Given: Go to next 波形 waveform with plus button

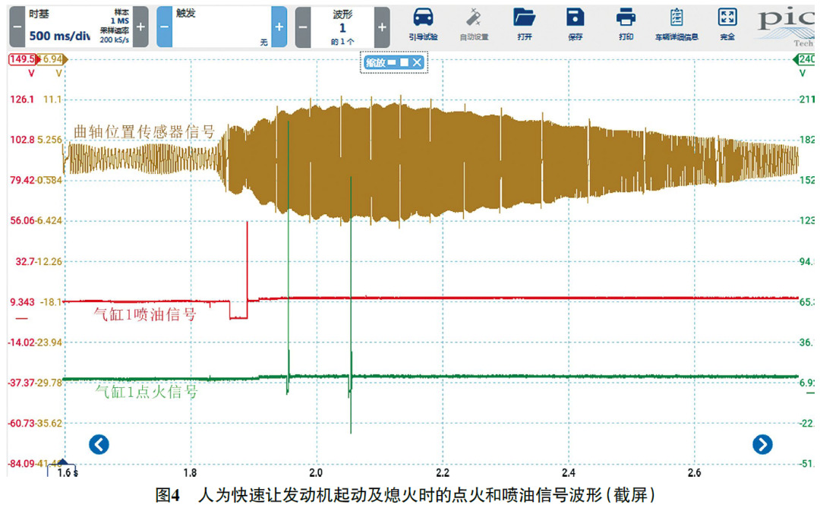Looking at the screenshot, I should (382, 27).
